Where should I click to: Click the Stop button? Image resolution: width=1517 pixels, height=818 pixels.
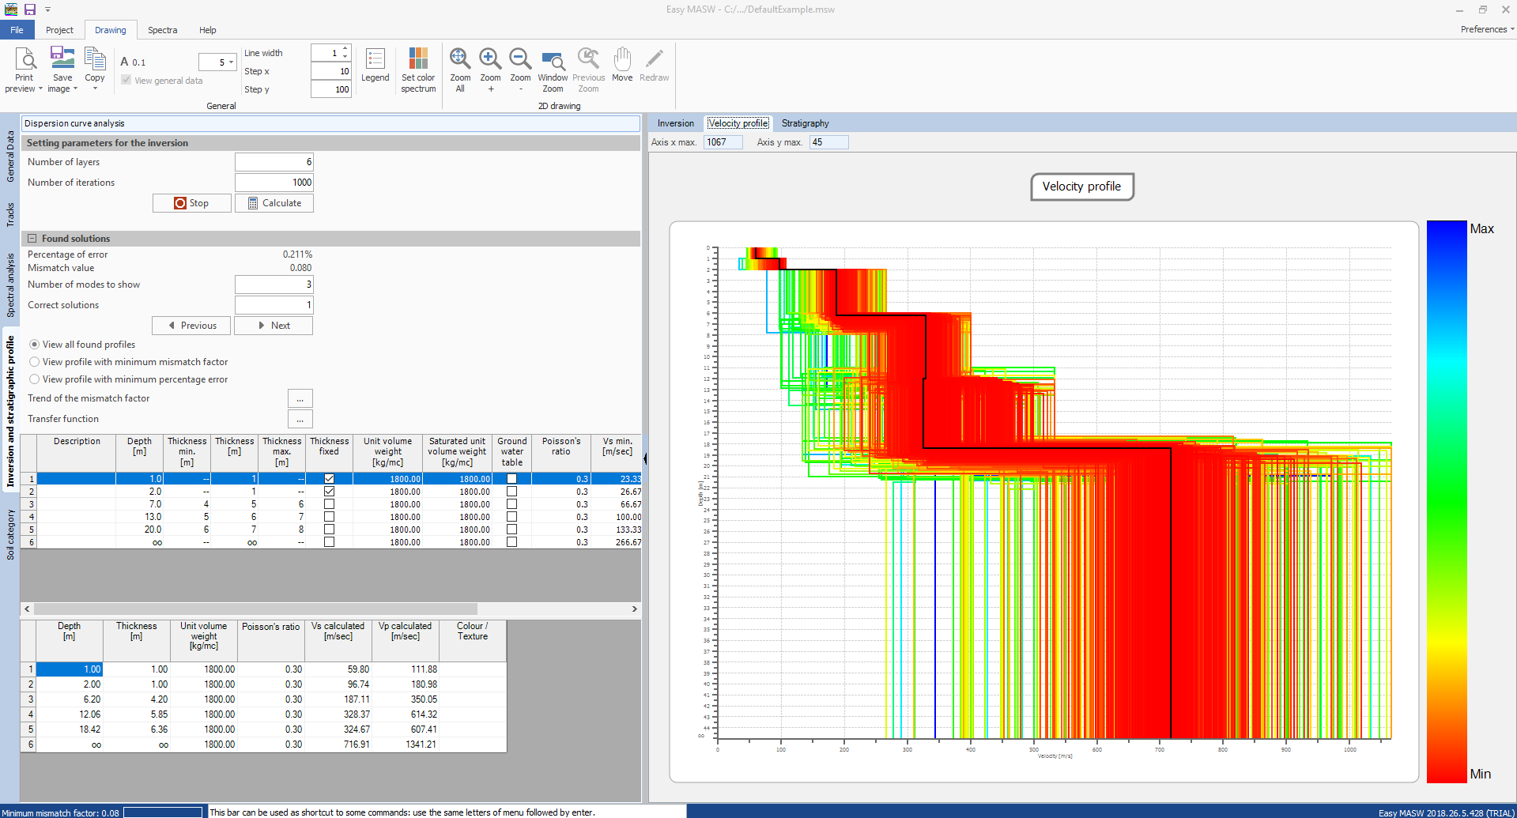(x=192, y=203)
